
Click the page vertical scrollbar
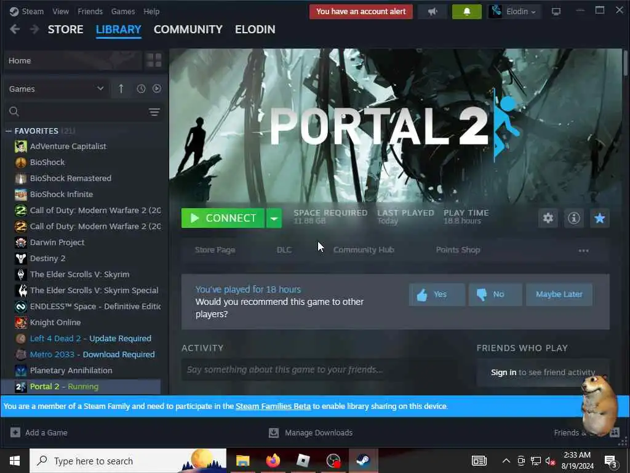point(626,62)
